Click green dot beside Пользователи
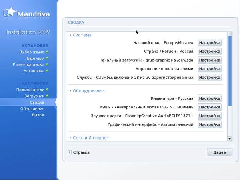 click(x=47, y=90)
